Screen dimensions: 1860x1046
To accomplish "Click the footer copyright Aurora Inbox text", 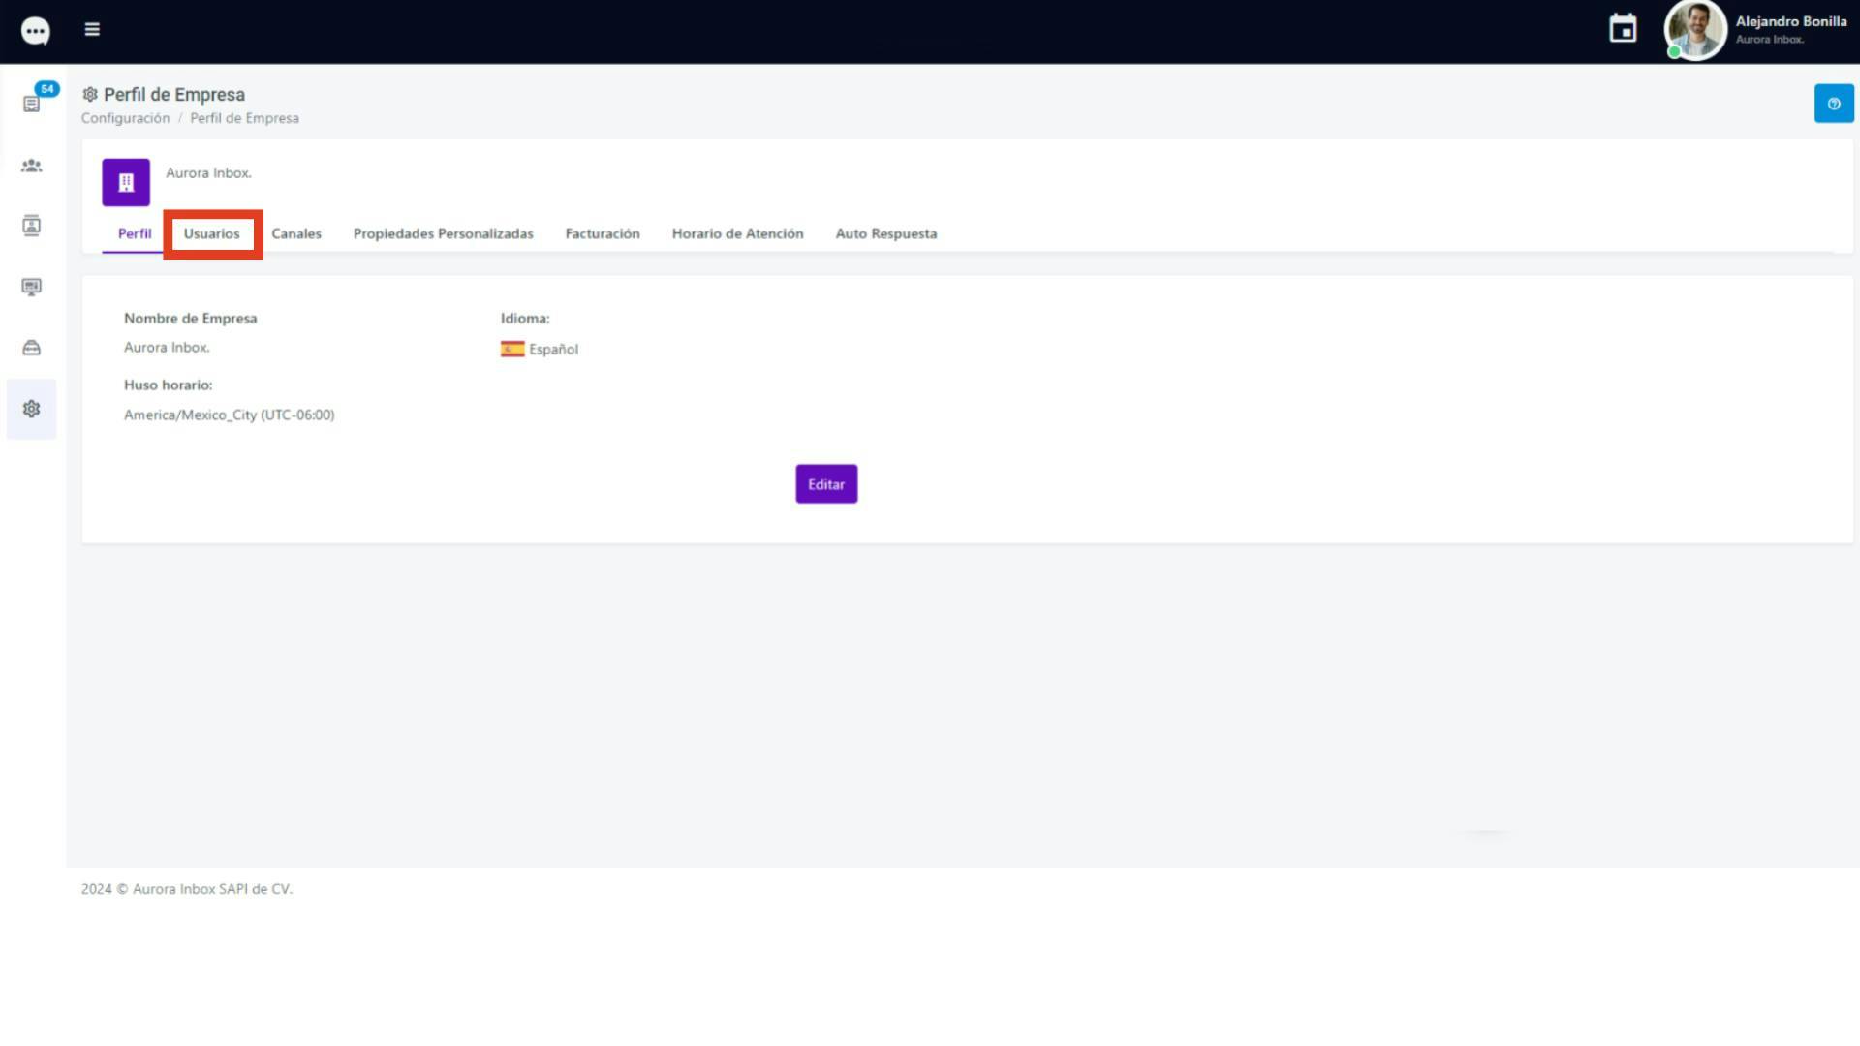I will coord(187,889).
